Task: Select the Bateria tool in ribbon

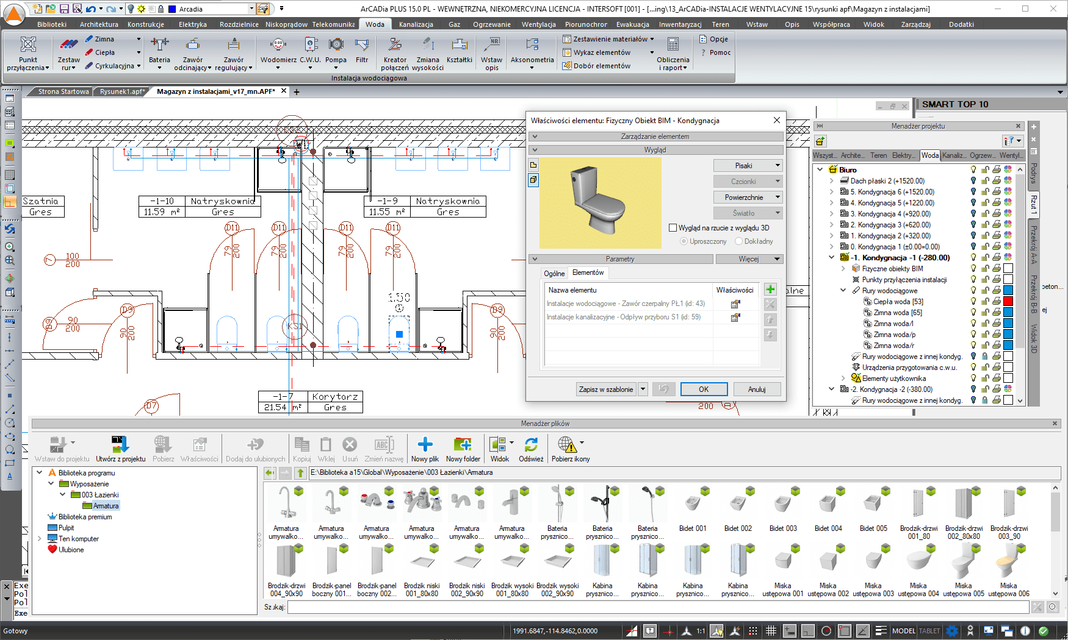Action: pyautogui.click(x=159, y=54)
